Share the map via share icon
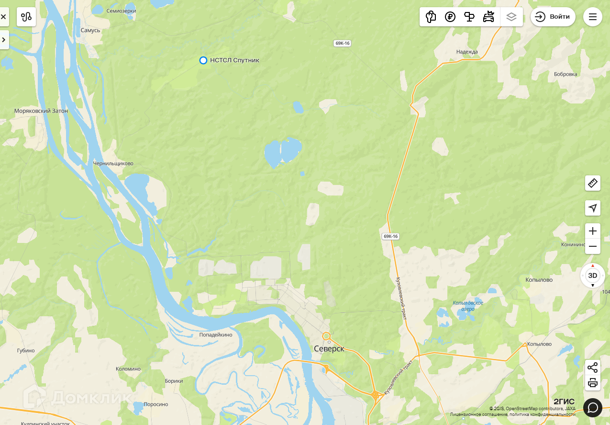610x425 pixels. (x=593, y=368)
